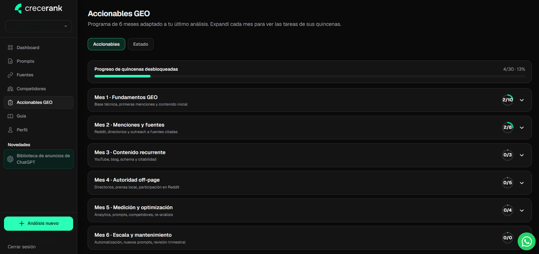Click the "YouTube, blog, schema y citabilidad" subtitle
The image size is (539, 254).
(x=125, y=159)
